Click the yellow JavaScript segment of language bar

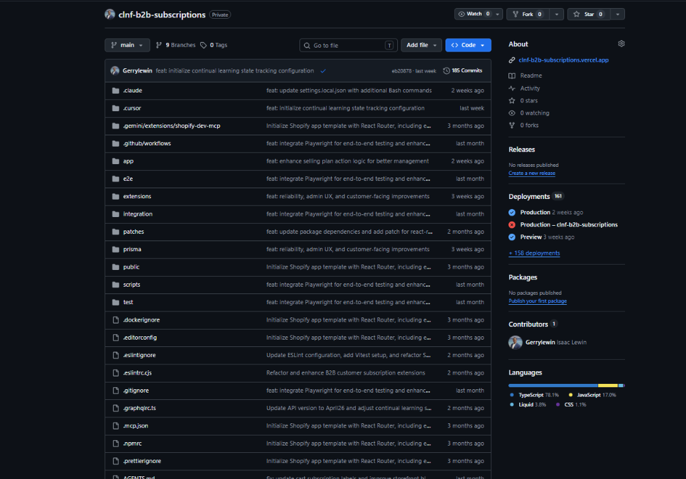click(x=608, y=385)
